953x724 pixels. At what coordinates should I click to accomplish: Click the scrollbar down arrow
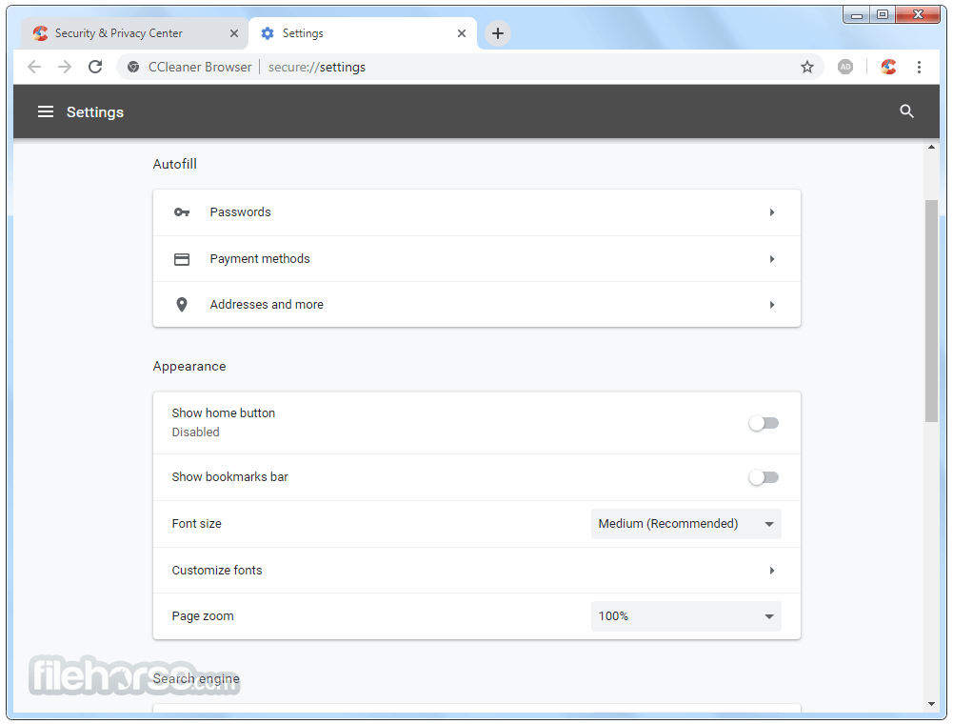pos(931,705)
